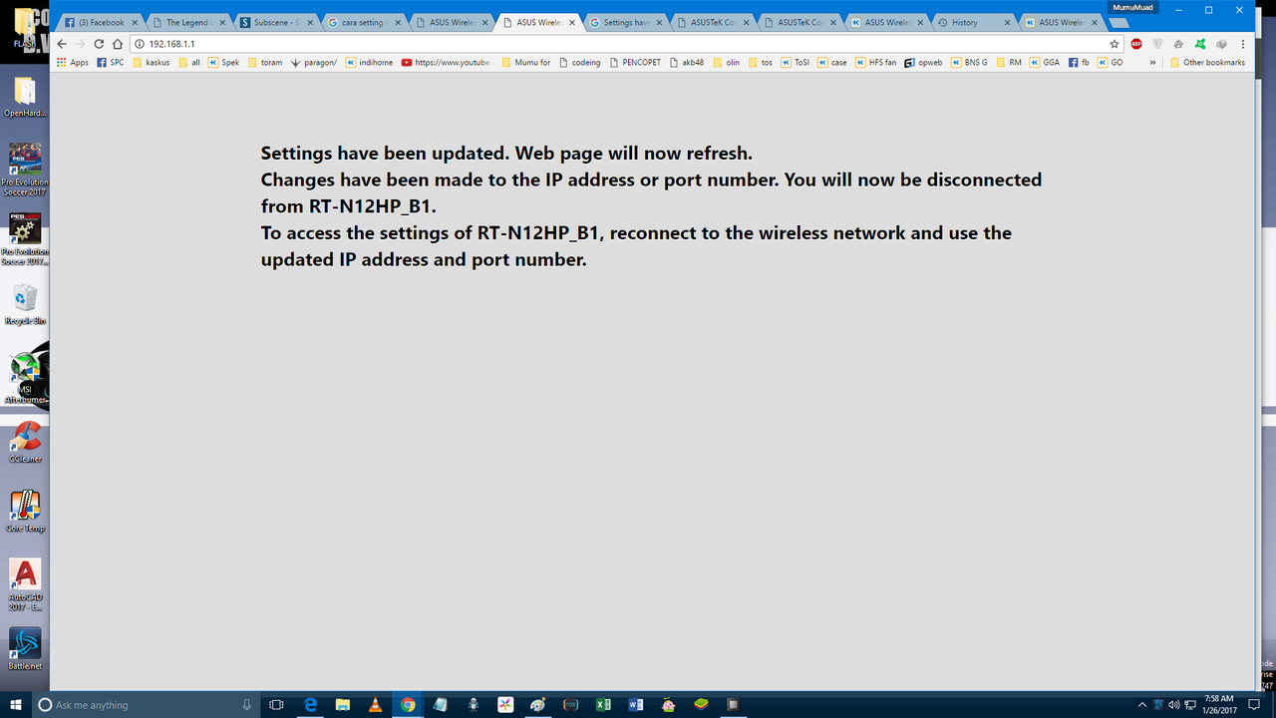Open Excel from the taskbar
1276x718 pixels.
click(x=603, y=705)
